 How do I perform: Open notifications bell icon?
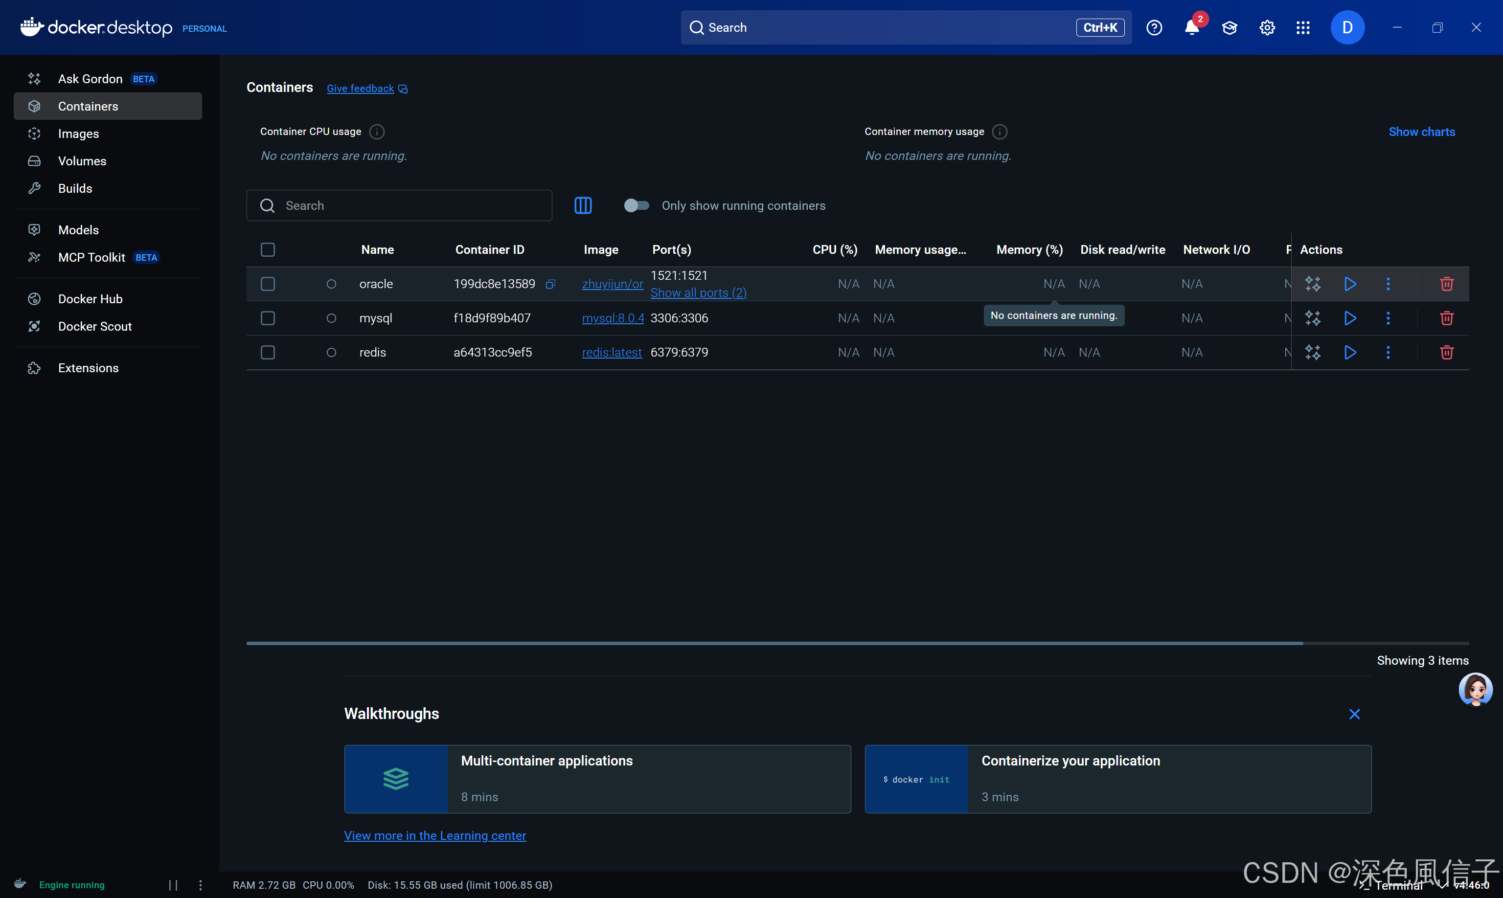click(x=1191, y=28)
